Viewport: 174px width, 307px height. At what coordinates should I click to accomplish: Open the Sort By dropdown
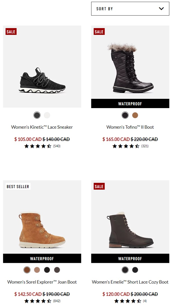[x=130, y=9]
